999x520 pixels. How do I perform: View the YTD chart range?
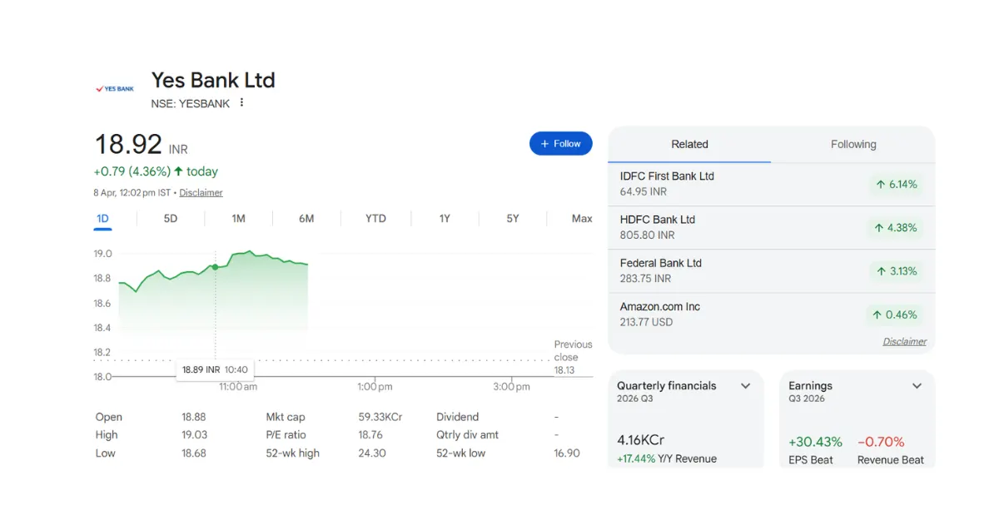coord(375,219)
